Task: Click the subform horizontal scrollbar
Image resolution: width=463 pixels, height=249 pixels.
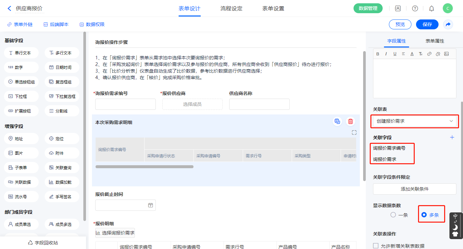Action: 145,167
